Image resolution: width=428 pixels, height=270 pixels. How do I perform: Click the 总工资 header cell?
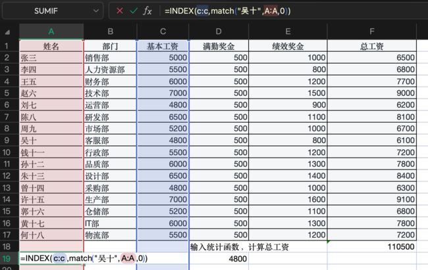click(372, 46)
